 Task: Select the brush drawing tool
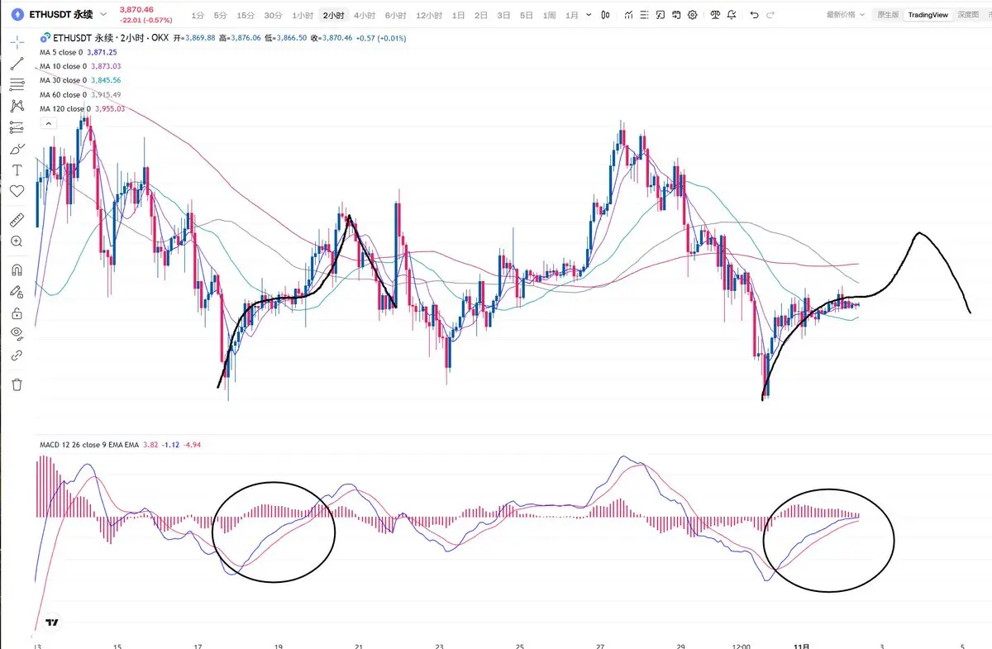17,149
